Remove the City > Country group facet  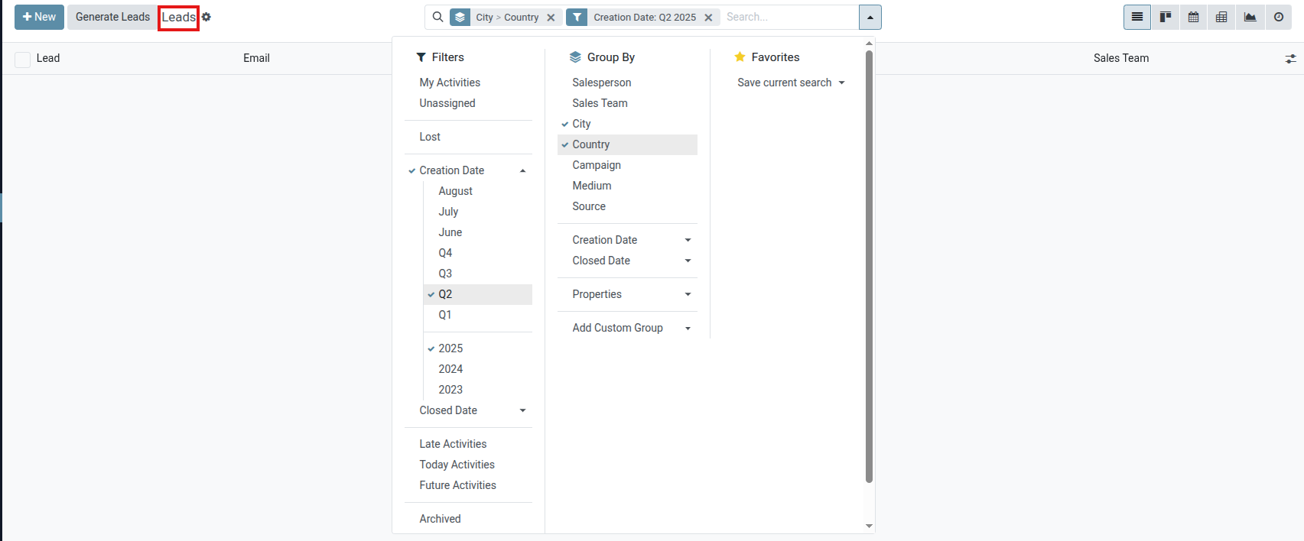click(551, 18)
